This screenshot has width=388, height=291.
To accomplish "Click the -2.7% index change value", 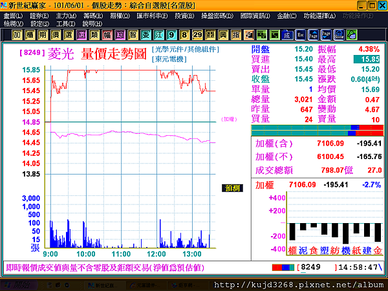I will click(x=371, y=184).
